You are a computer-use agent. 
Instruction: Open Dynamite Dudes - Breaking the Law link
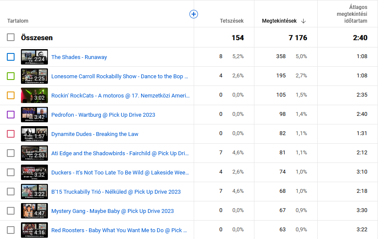coord(94,134)
